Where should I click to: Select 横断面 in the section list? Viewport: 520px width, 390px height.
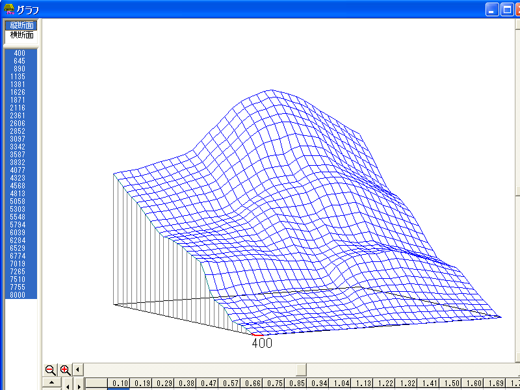pos(21,35)
